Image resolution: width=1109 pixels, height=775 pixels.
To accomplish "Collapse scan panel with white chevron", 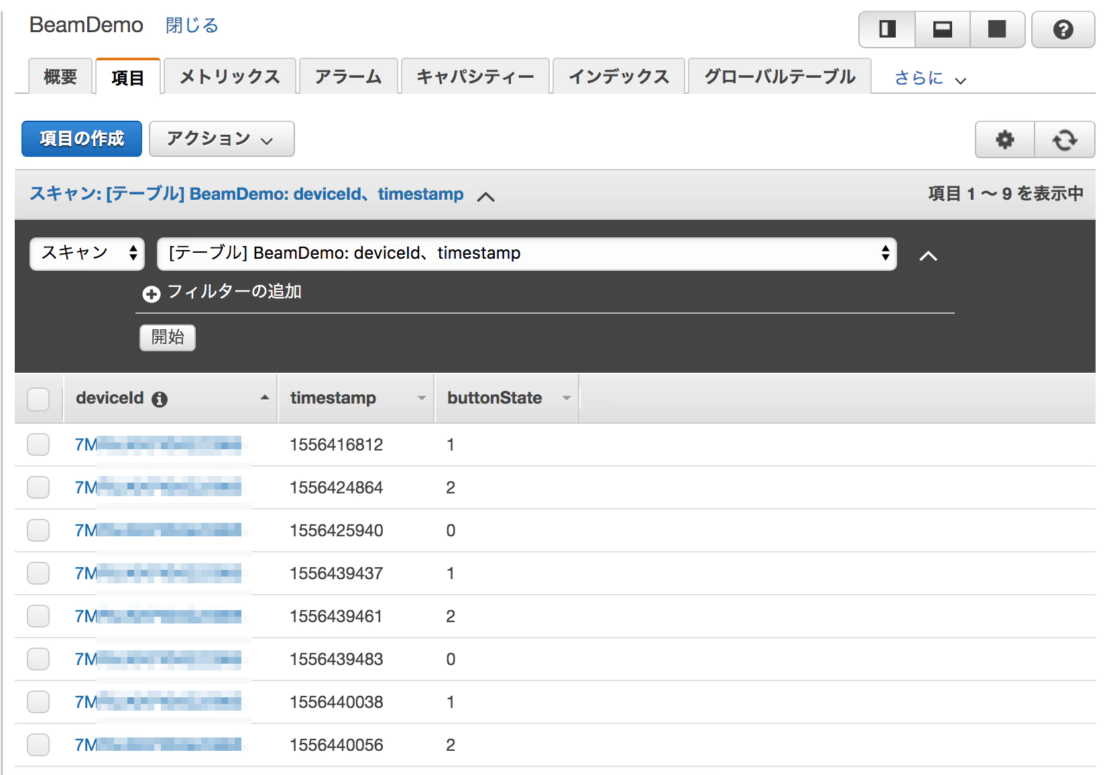I will point(928,255).
